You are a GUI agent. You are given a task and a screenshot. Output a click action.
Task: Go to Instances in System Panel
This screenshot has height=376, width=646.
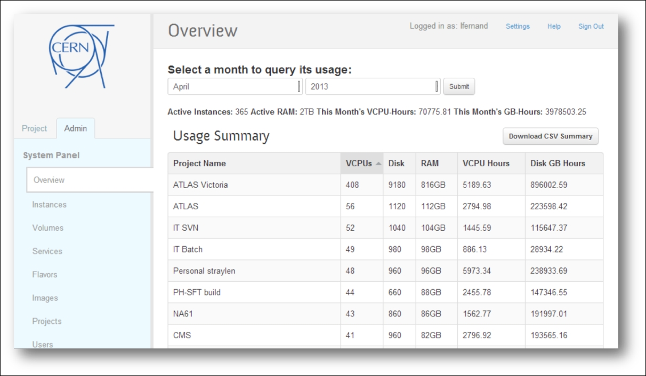[49, 205]
